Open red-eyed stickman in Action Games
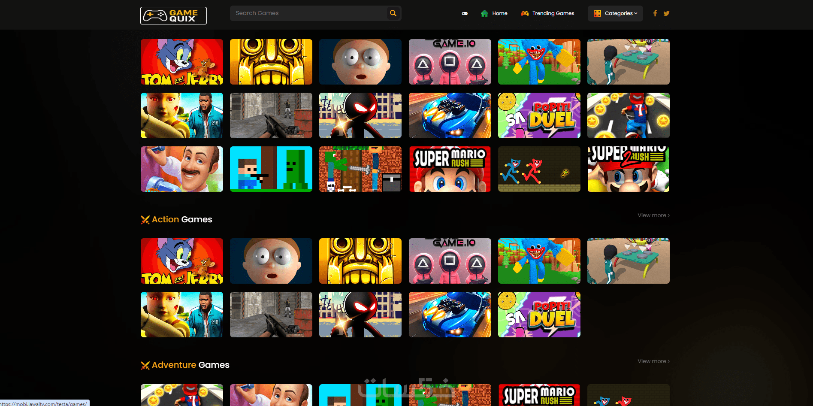Screen dimensions: 813x406 (360, 315)
